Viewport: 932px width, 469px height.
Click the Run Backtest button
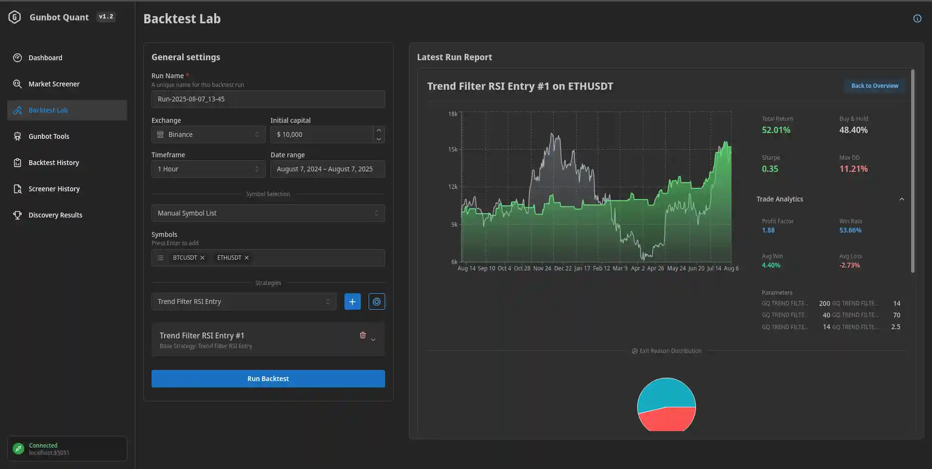point(268,379)
